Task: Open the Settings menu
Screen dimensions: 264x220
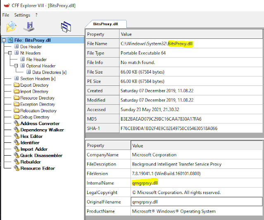Action: [22, 15]
